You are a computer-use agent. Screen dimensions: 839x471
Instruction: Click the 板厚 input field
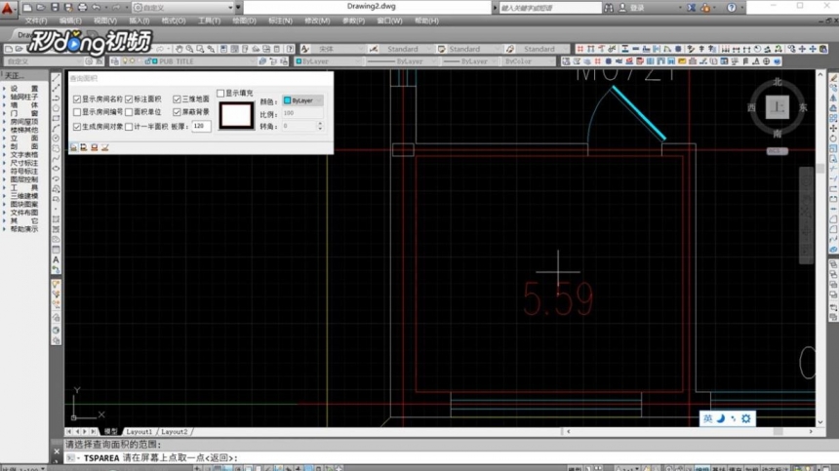[201, 126]
